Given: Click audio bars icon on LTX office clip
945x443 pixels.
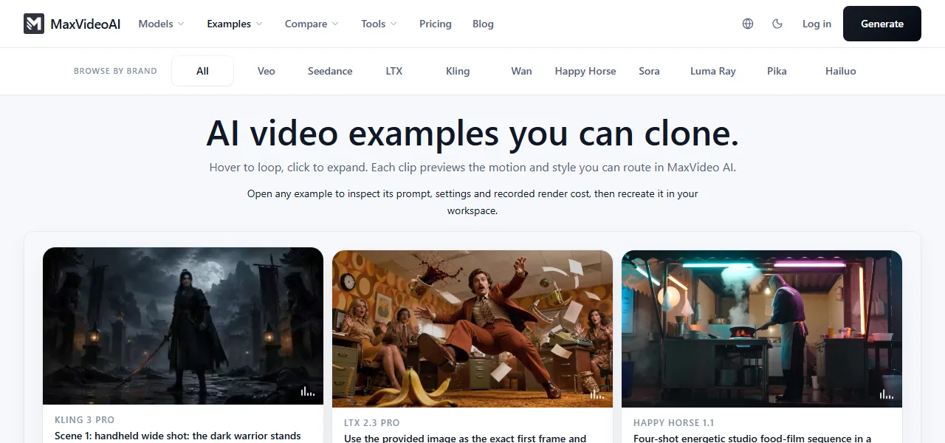Looking at the screenshot, I should click(x=597, y=394).
